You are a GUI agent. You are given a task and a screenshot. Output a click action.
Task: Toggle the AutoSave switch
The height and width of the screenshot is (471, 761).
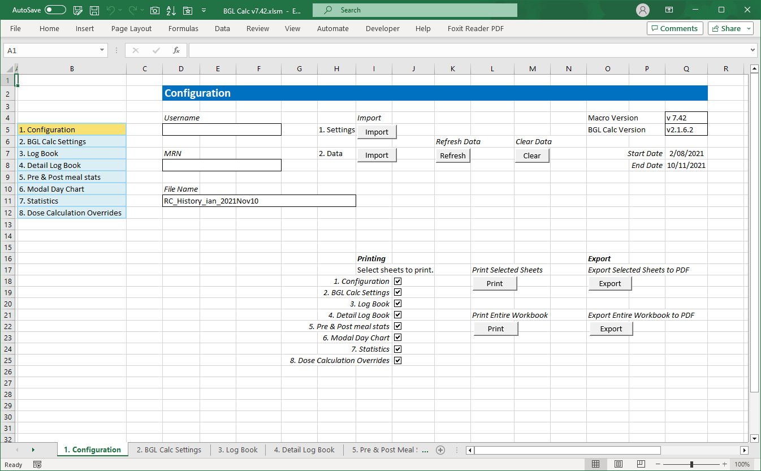[55, 10]
